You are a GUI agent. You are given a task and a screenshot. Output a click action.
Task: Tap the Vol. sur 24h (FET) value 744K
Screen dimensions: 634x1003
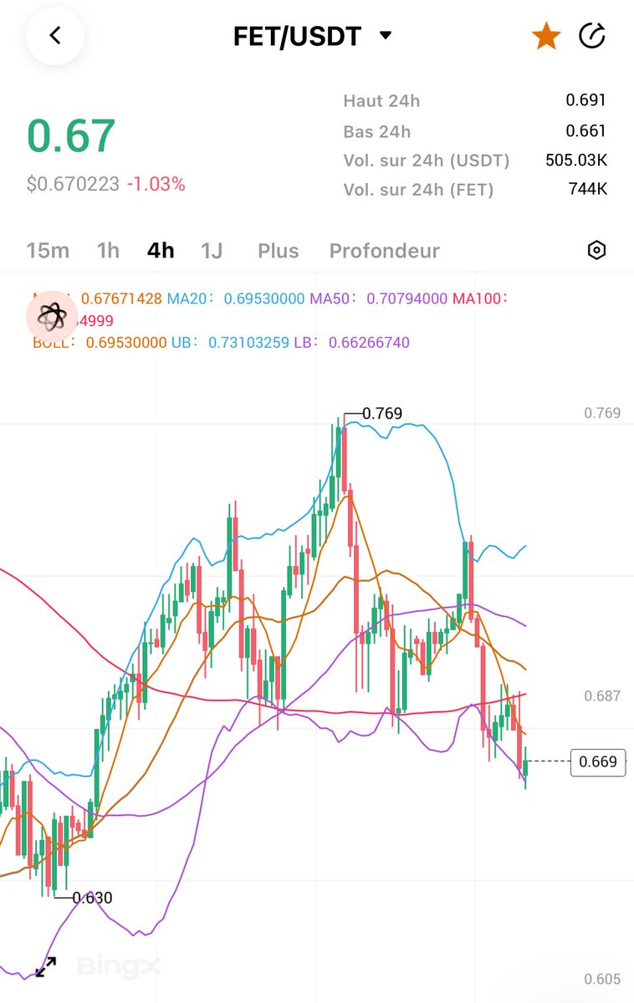[588, 189]
